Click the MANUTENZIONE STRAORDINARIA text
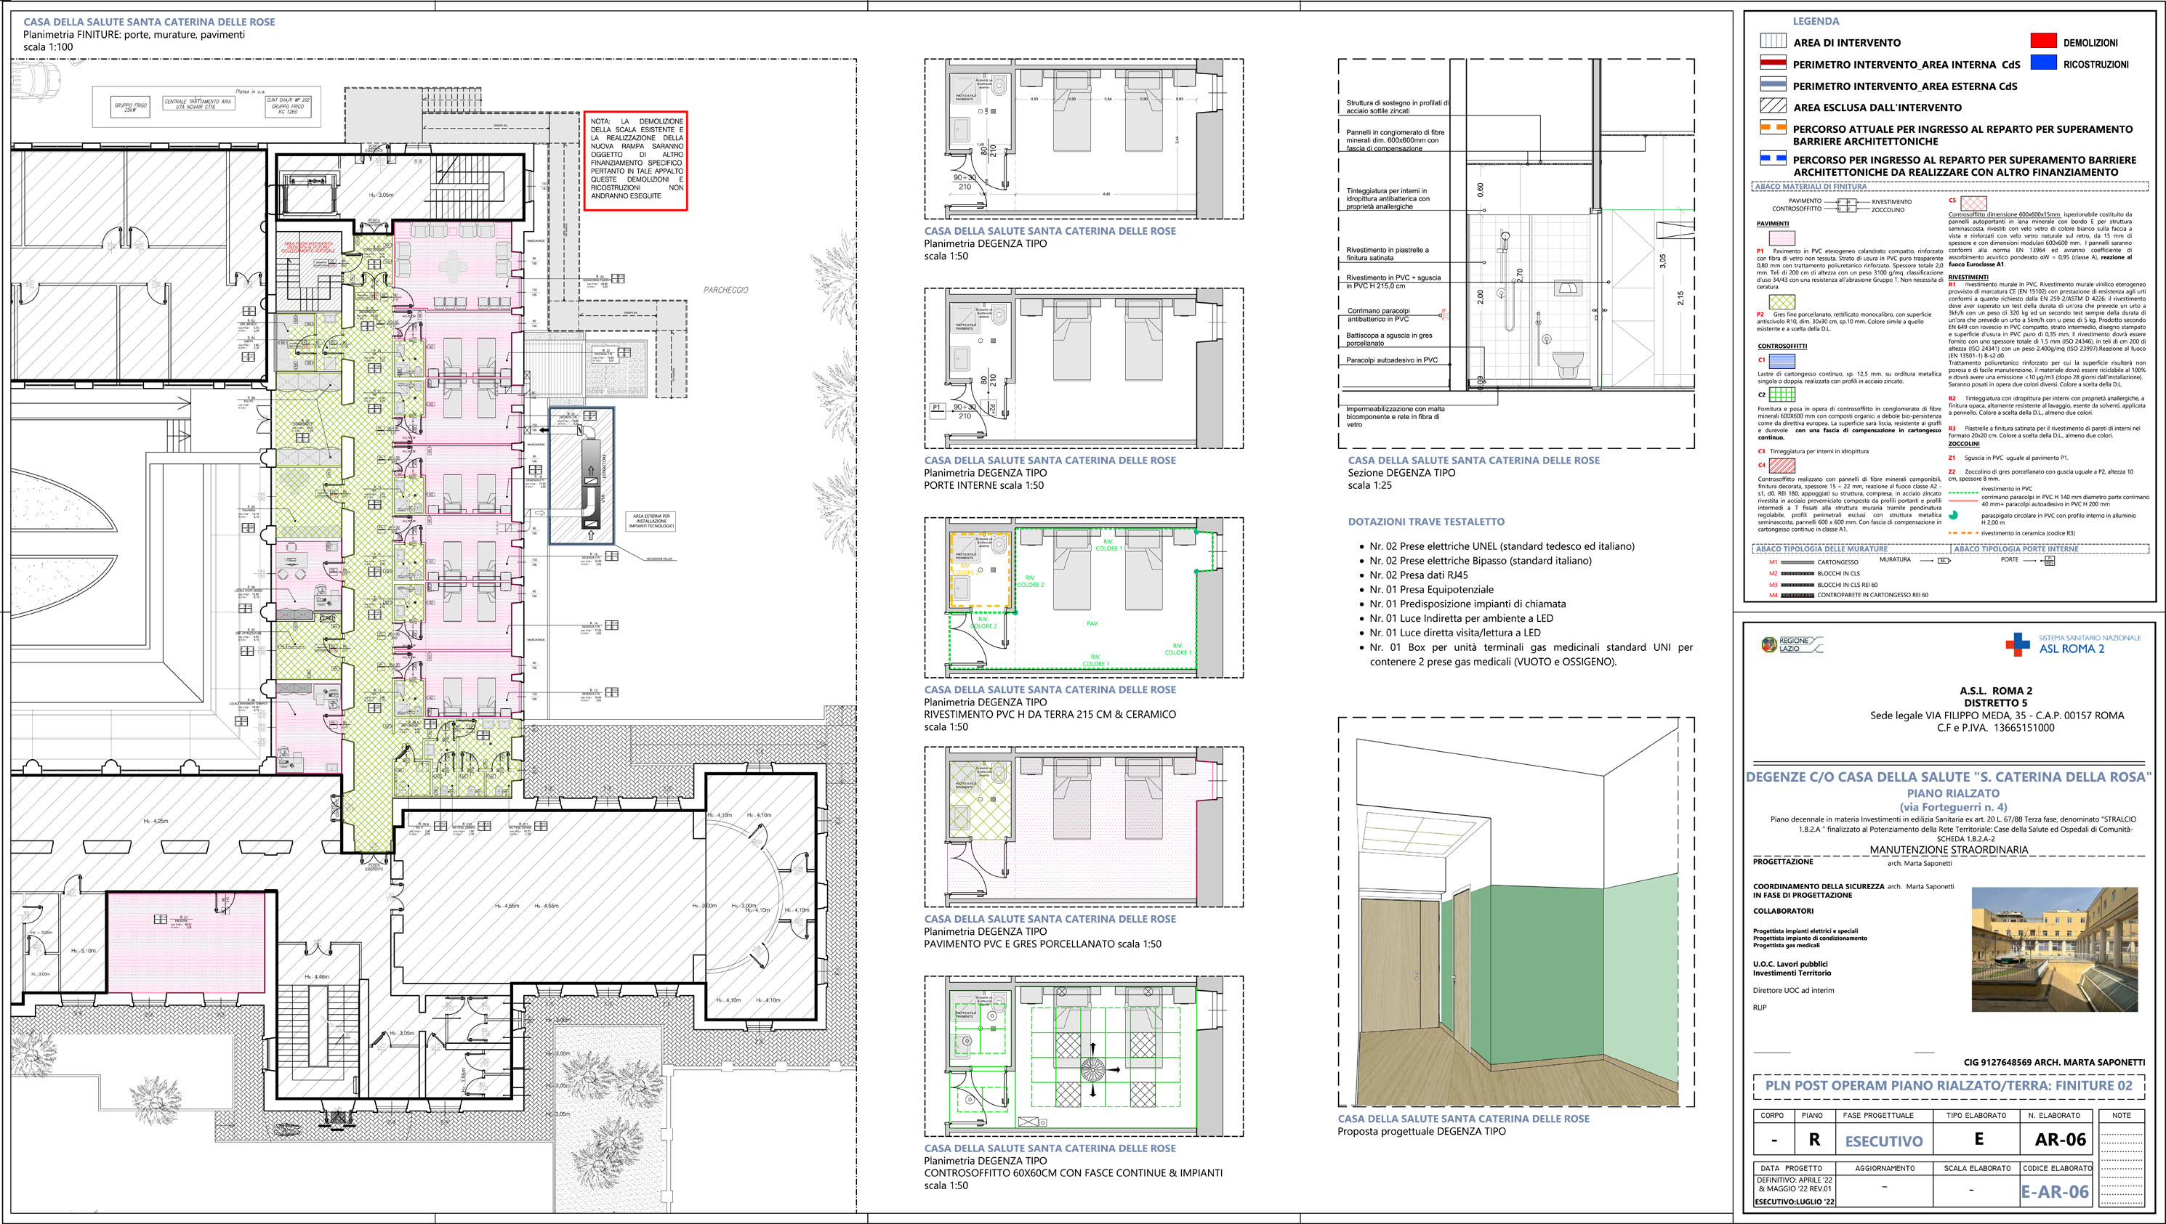Screen dimensions: 2166x1224 1948,850
